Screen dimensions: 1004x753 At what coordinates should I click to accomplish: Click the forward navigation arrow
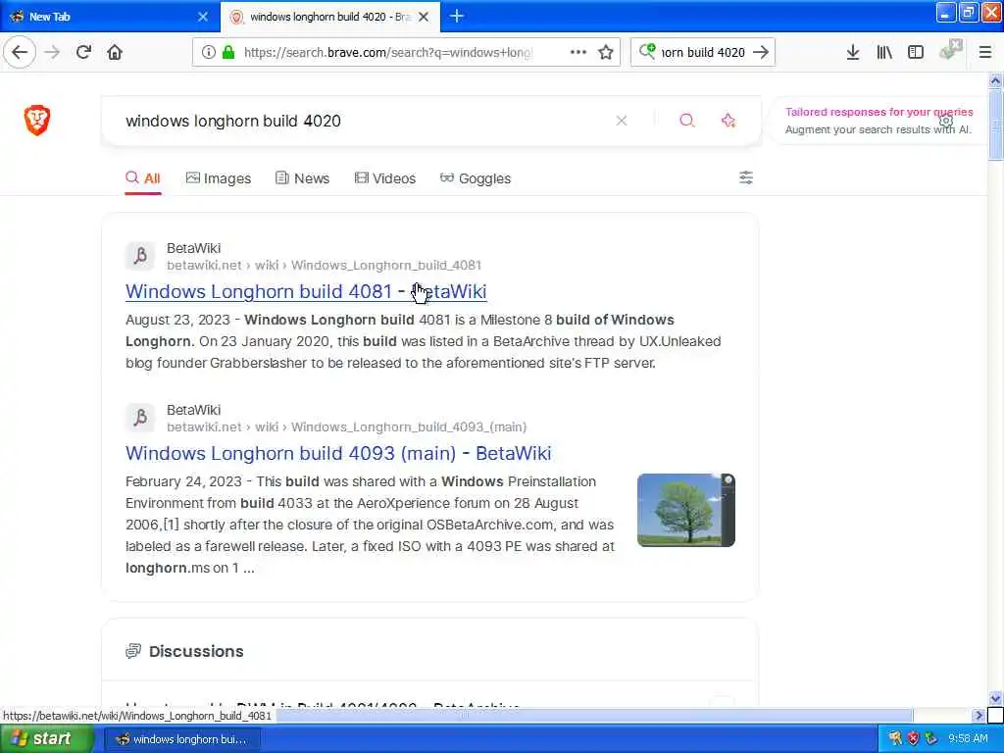tap(52, 52)
